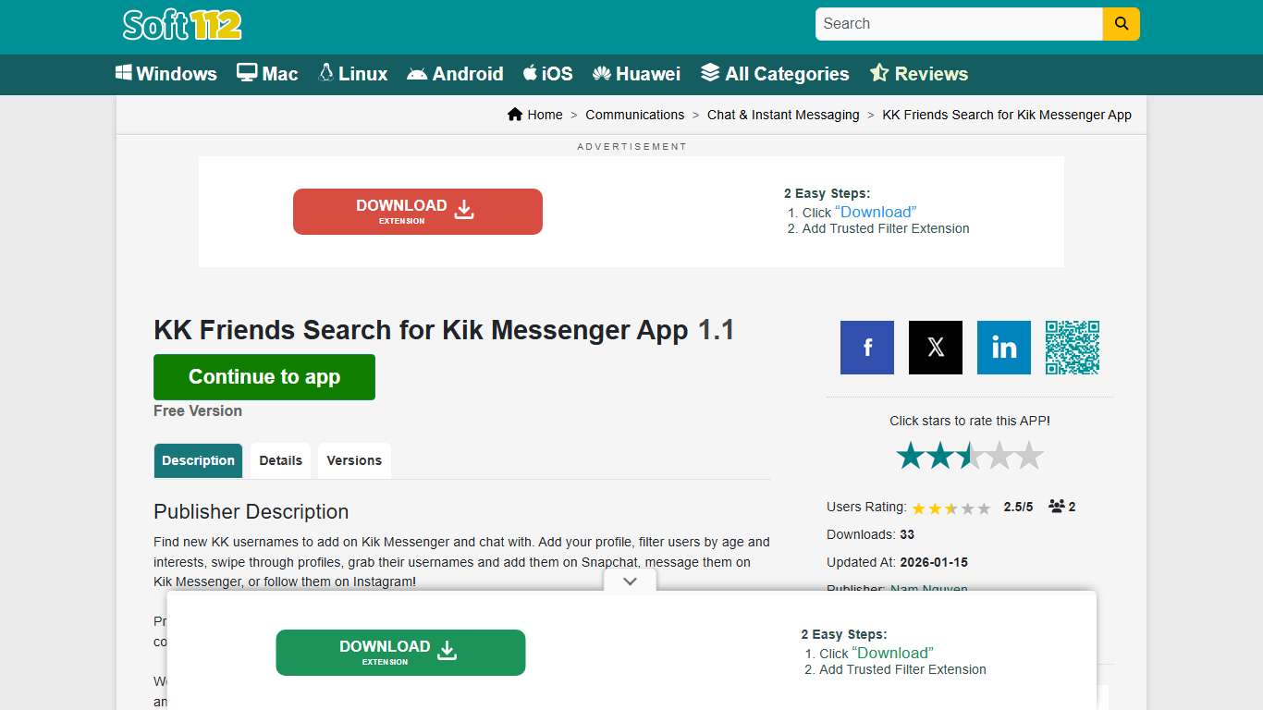Screen dimensions: 1263x710
Task: Browse Mac software from the navigation bar
Action: tap(267, 74)
